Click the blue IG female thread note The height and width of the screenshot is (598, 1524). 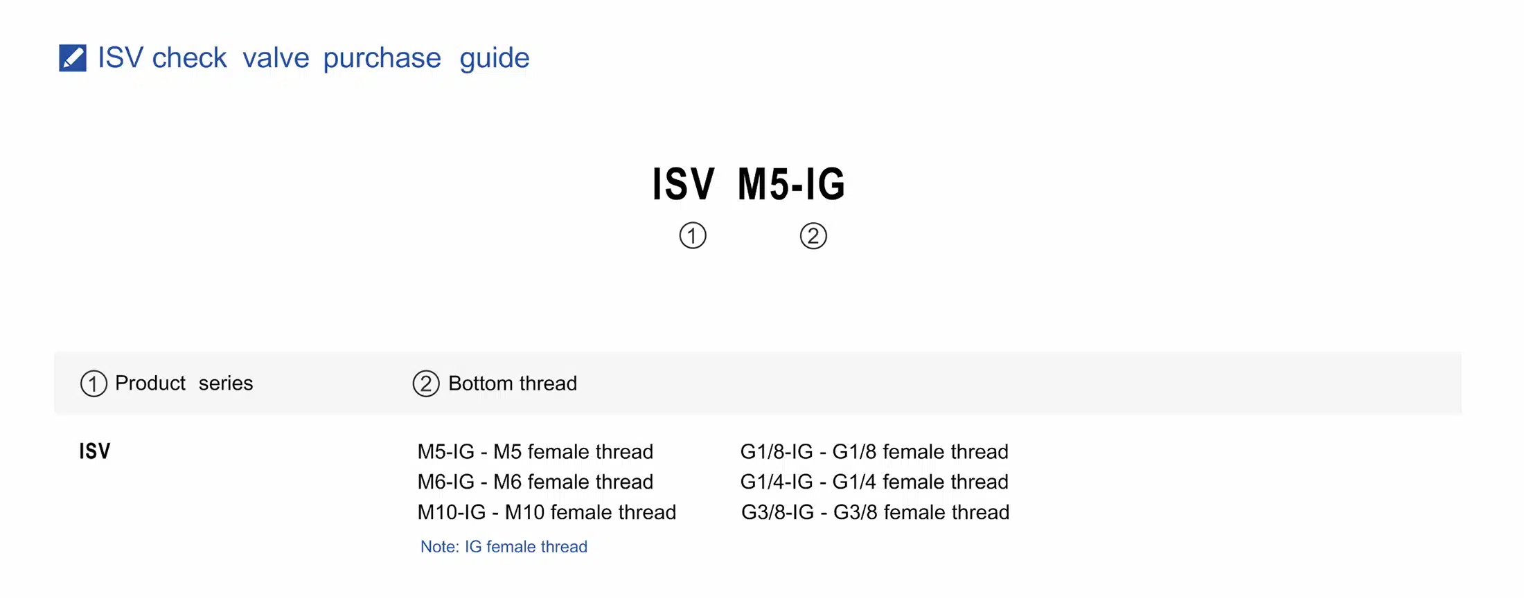[504, 547]
